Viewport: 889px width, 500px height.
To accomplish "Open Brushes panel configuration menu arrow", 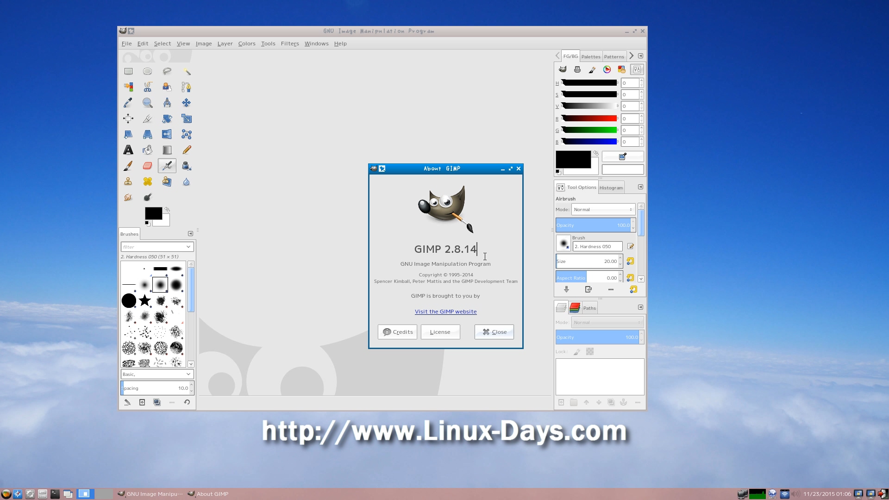I will coord(190,234).
